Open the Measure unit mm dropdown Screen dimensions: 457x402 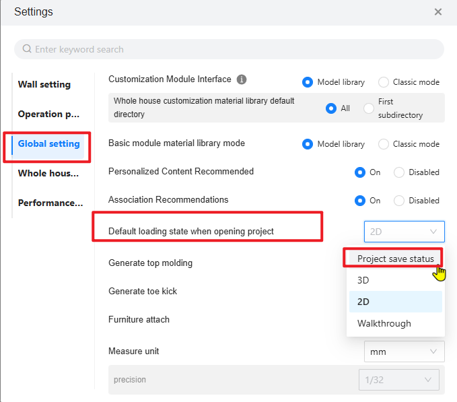point(404,351)
